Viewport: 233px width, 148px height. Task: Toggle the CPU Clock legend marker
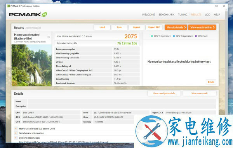coord(196,36)
